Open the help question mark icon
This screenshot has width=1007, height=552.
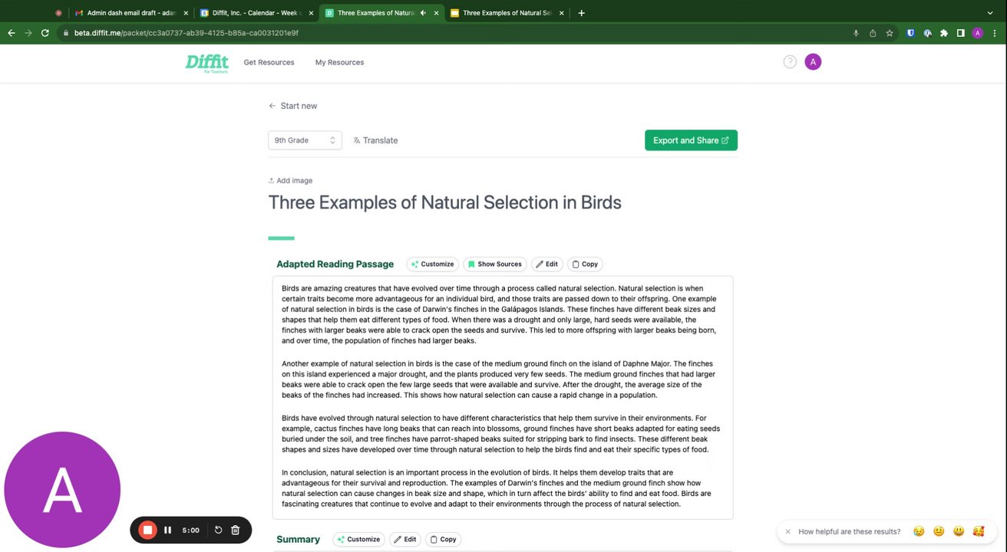(x=790, y=62)
